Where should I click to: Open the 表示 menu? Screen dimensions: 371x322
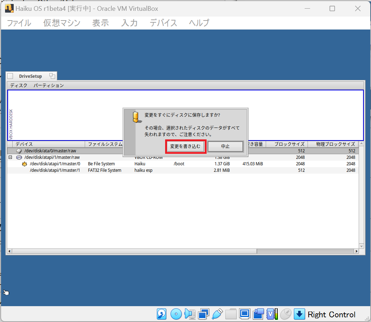101,23
